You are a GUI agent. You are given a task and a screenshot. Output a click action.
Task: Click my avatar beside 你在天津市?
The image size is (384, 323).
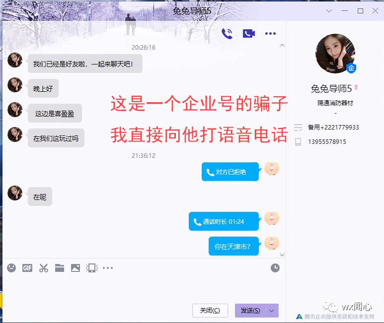pyautogui.click(x=272, y=243)
